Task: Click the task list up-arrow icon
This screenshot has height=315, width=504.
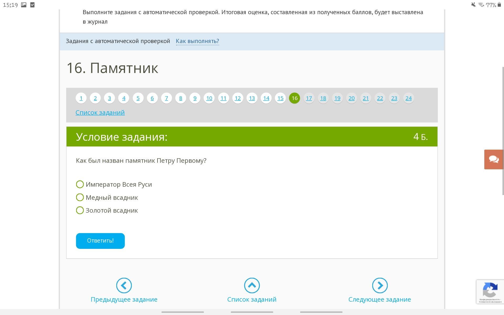Action: pyautogui.click(x=252, y=285)
